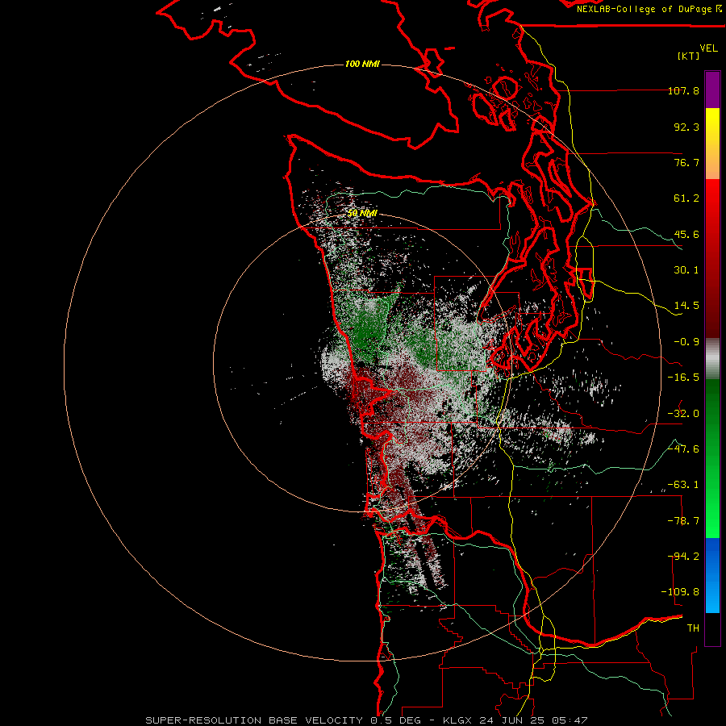This screenshot has height=726, width=726.
Task: Select the 107.8 legend value
Action: point(683,90)
